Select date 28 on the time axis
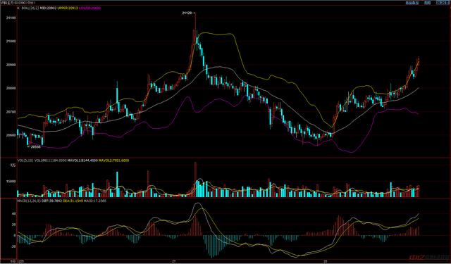The height and width of the screenshot is (264, 451). coord(326,261)
